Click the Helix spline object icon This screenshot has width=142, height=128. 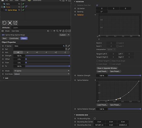click(4, 4)
